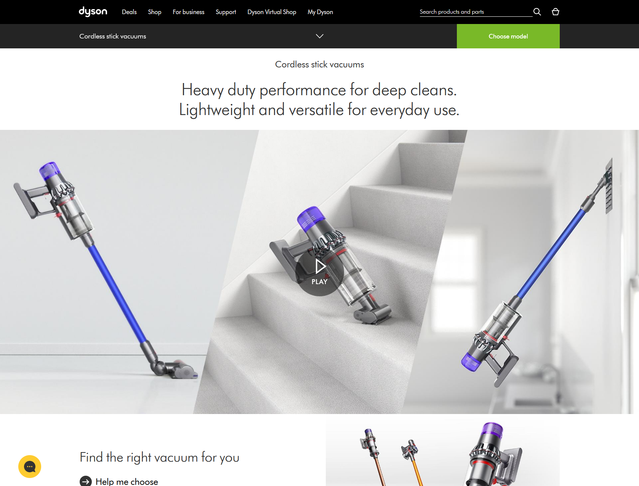Image resolution: width=639 pixels, height=486 pixels.
Task: Click the search magnifier icon
Action: [537, 12]
